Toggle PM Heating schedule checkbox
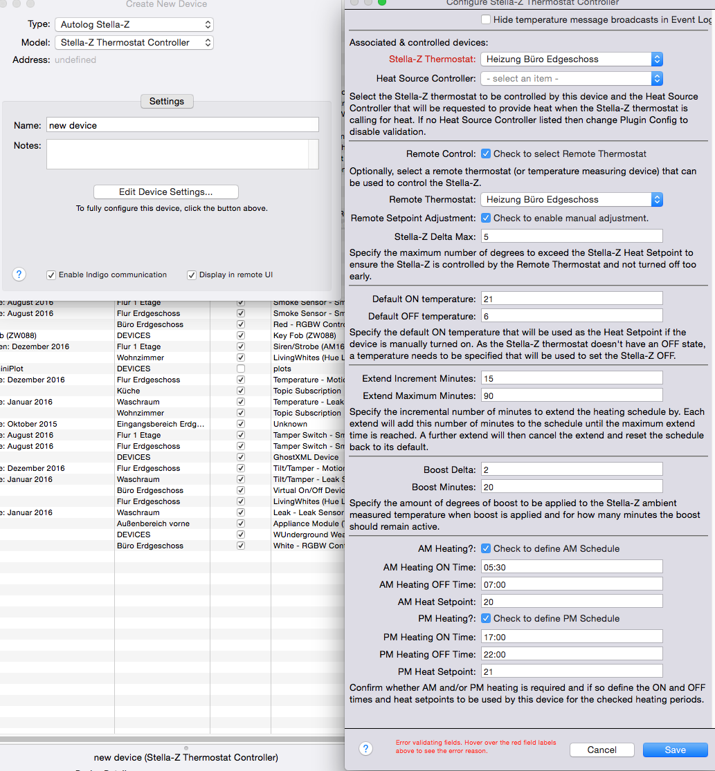Viewport: 715px width, 771px height. 486,618
